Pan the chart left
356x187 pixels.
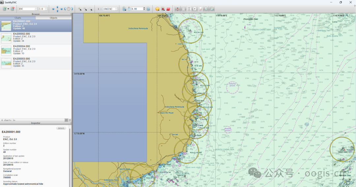[x=53, y=9]
